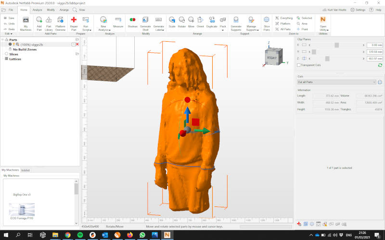Click the Orient tool icon
The width and height of the screenshot is (385, 240).
pyautogui.click(x=200, y=20)
